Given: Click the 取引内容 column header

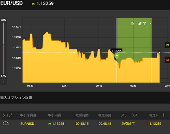Looking at the screenshot, I should (x=55, y=115).
